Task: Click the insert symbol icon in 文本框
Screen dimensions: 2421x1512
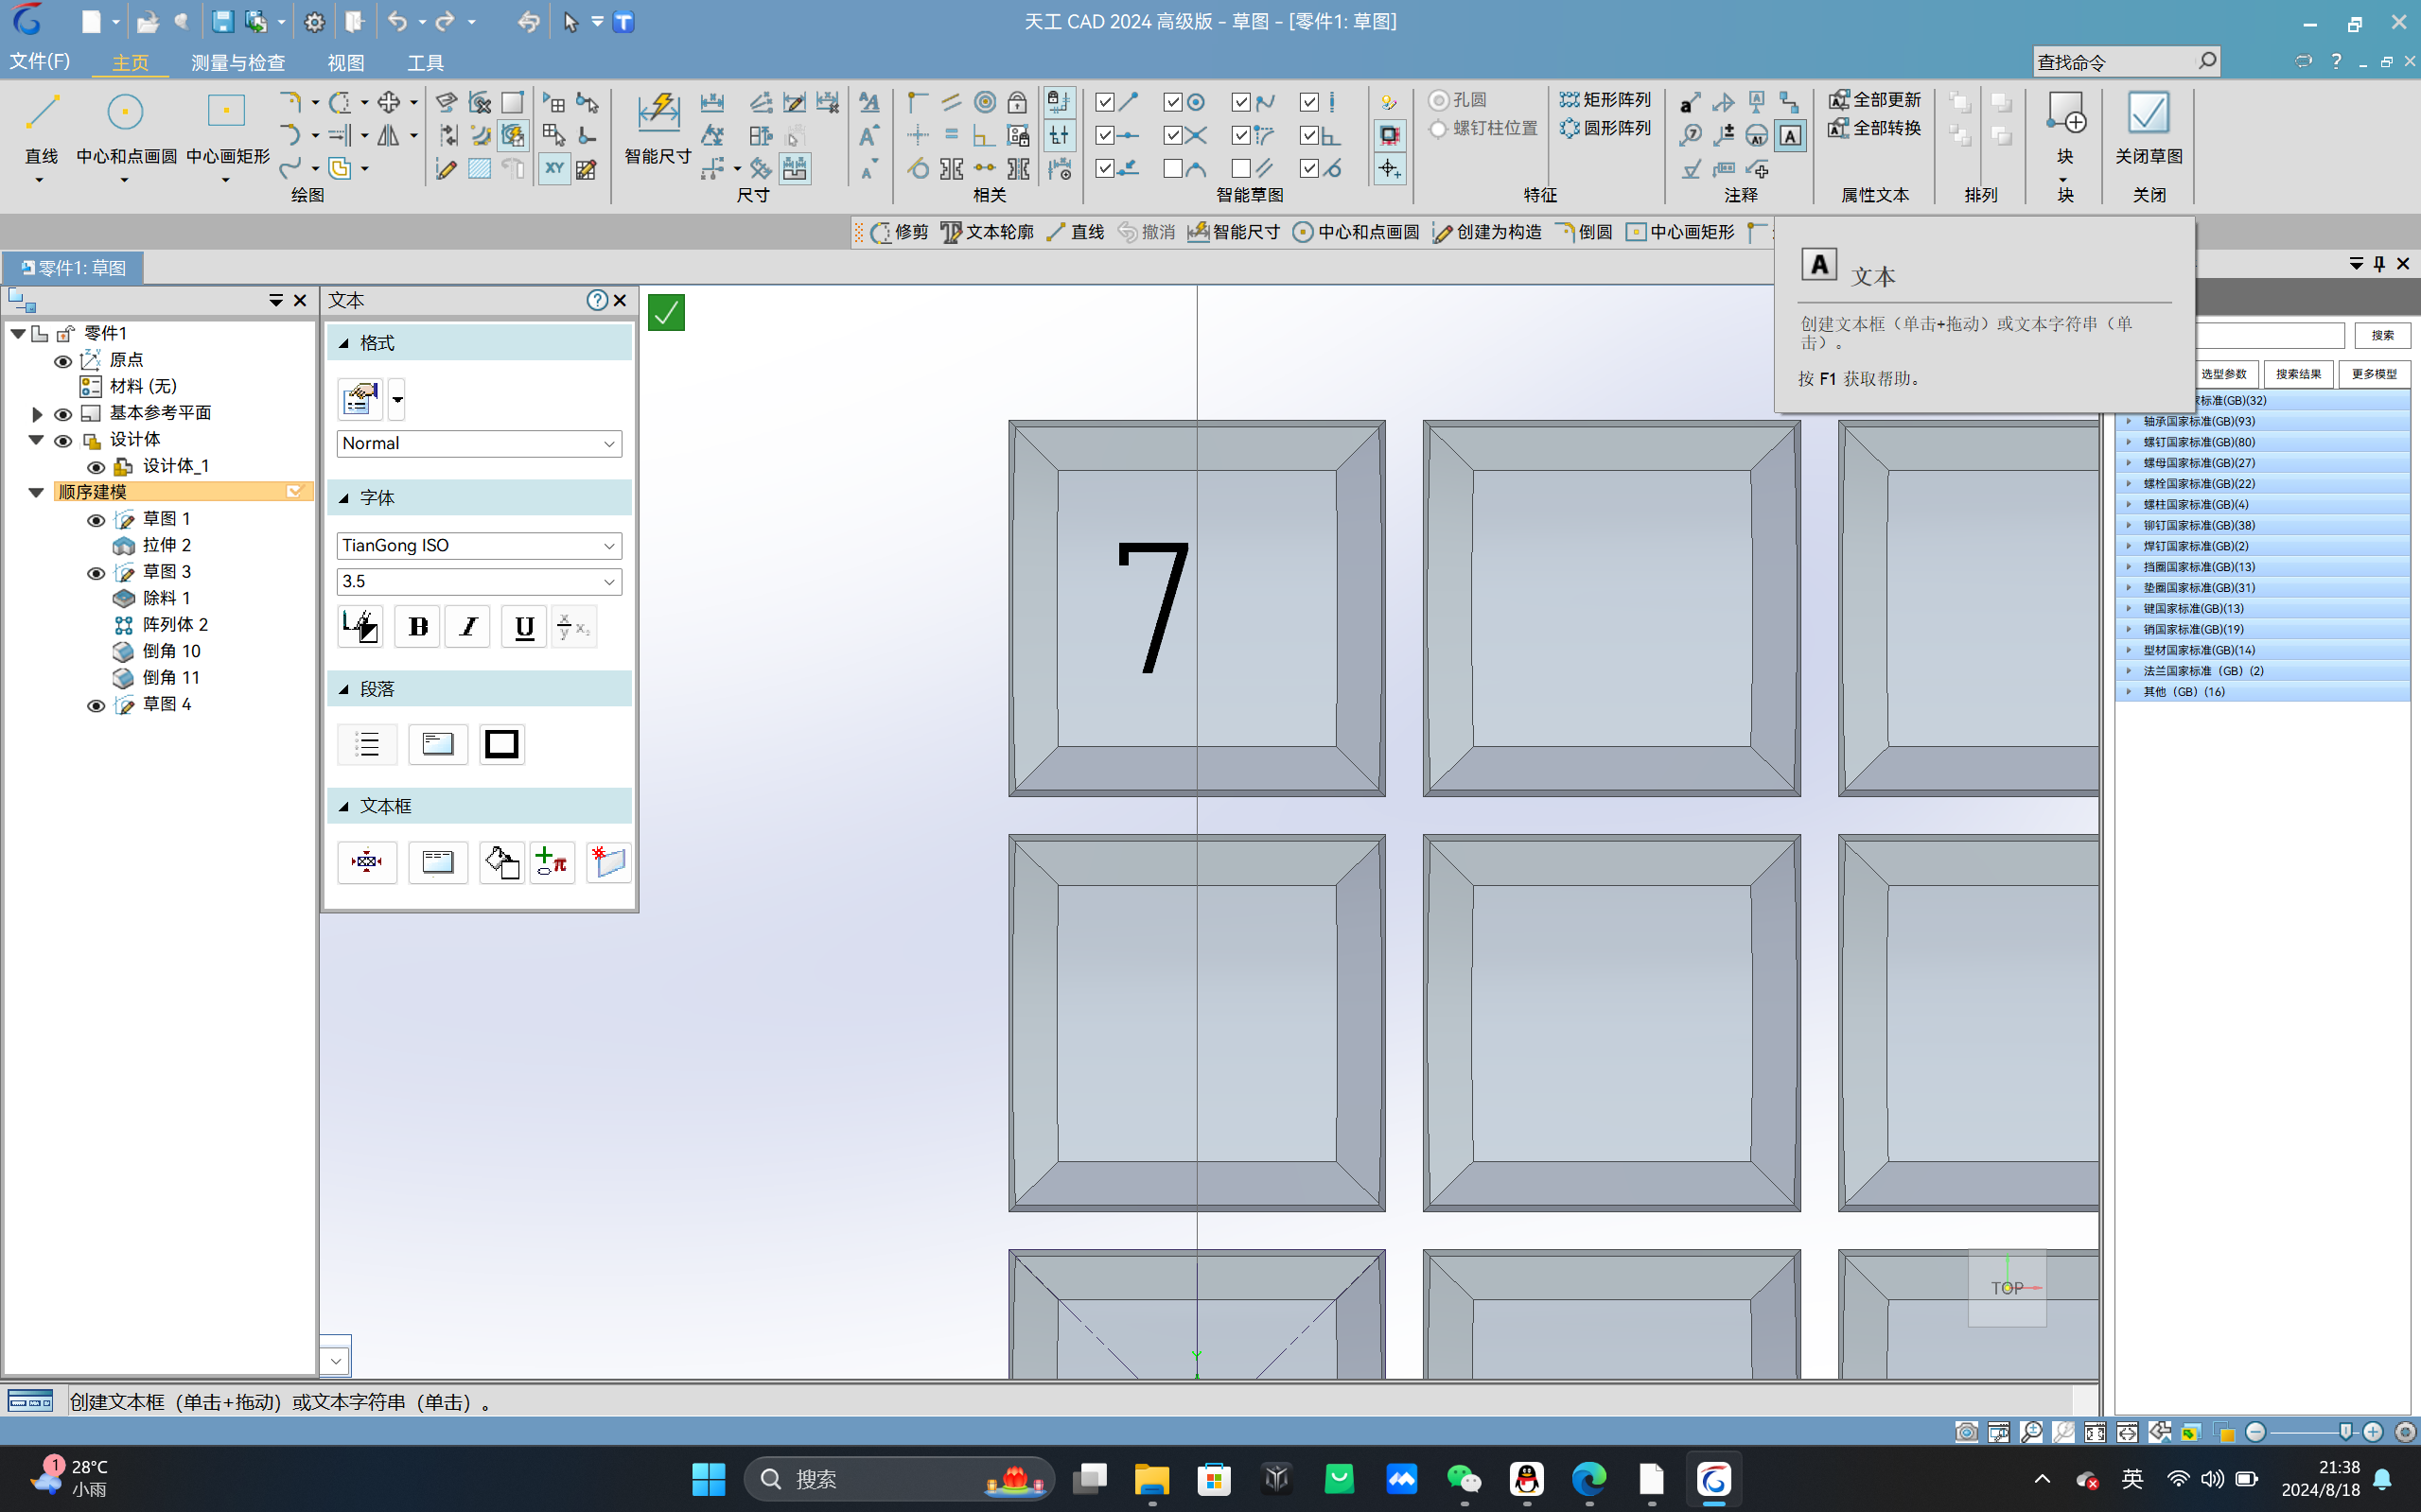Action: click(x=553, y=862)
